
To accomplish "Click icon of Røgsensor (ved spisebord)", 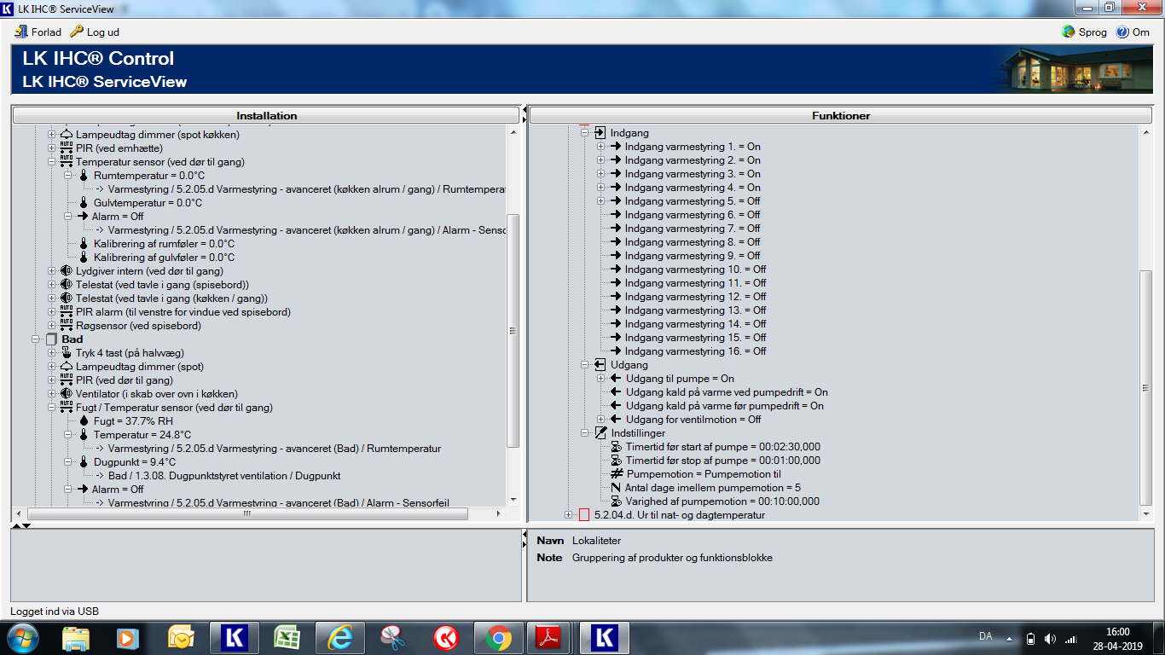I will (67, 326).
